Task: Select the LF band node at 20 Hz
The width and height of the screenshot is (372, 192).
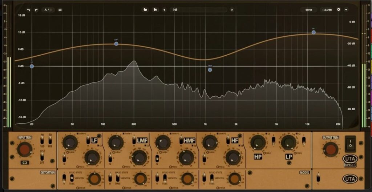Action: tap(32, 67)
